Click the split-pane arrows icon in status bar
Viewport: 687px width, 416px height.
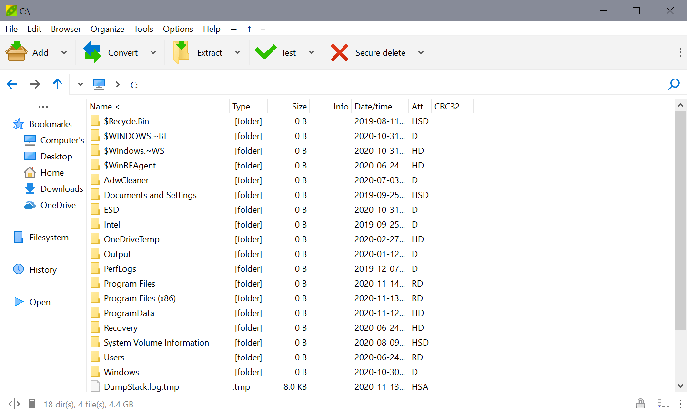[x=14, y=404]
